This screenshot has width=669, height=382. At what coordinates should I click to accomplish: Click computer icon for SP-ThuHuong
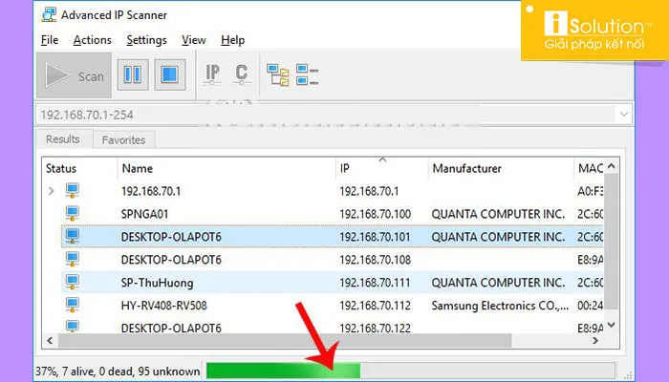pyautogui.click(x=72, y=283)
